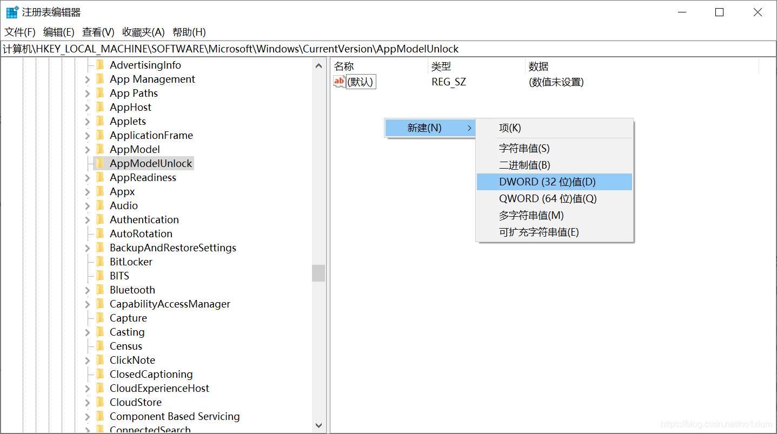Click the Casting folder icon
Image resolution: width=777 pixels, height=434 pixels.
click(x=100, y=332)
